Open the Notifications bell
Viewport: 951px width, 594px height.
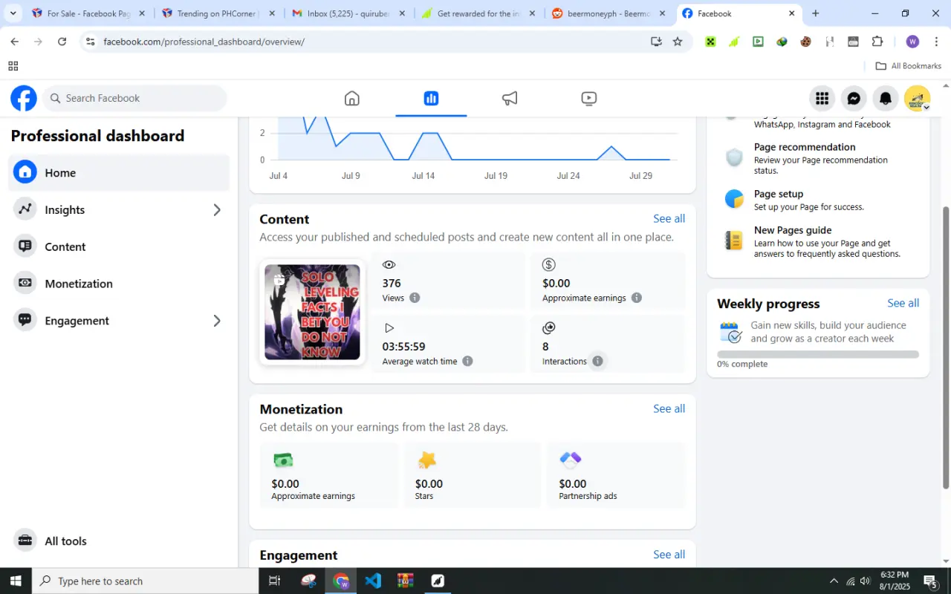pyautogui.click(x=886, y=98)
